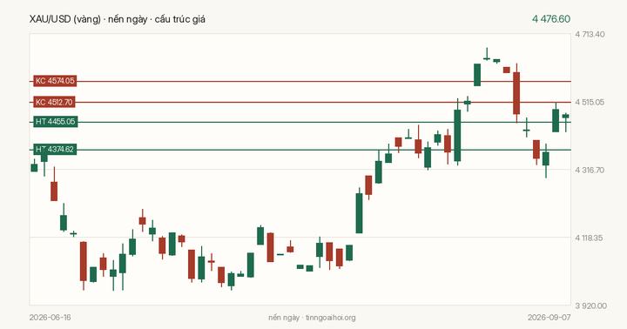Click the KC 4574.05 resistance label

(x=55, y=81)
